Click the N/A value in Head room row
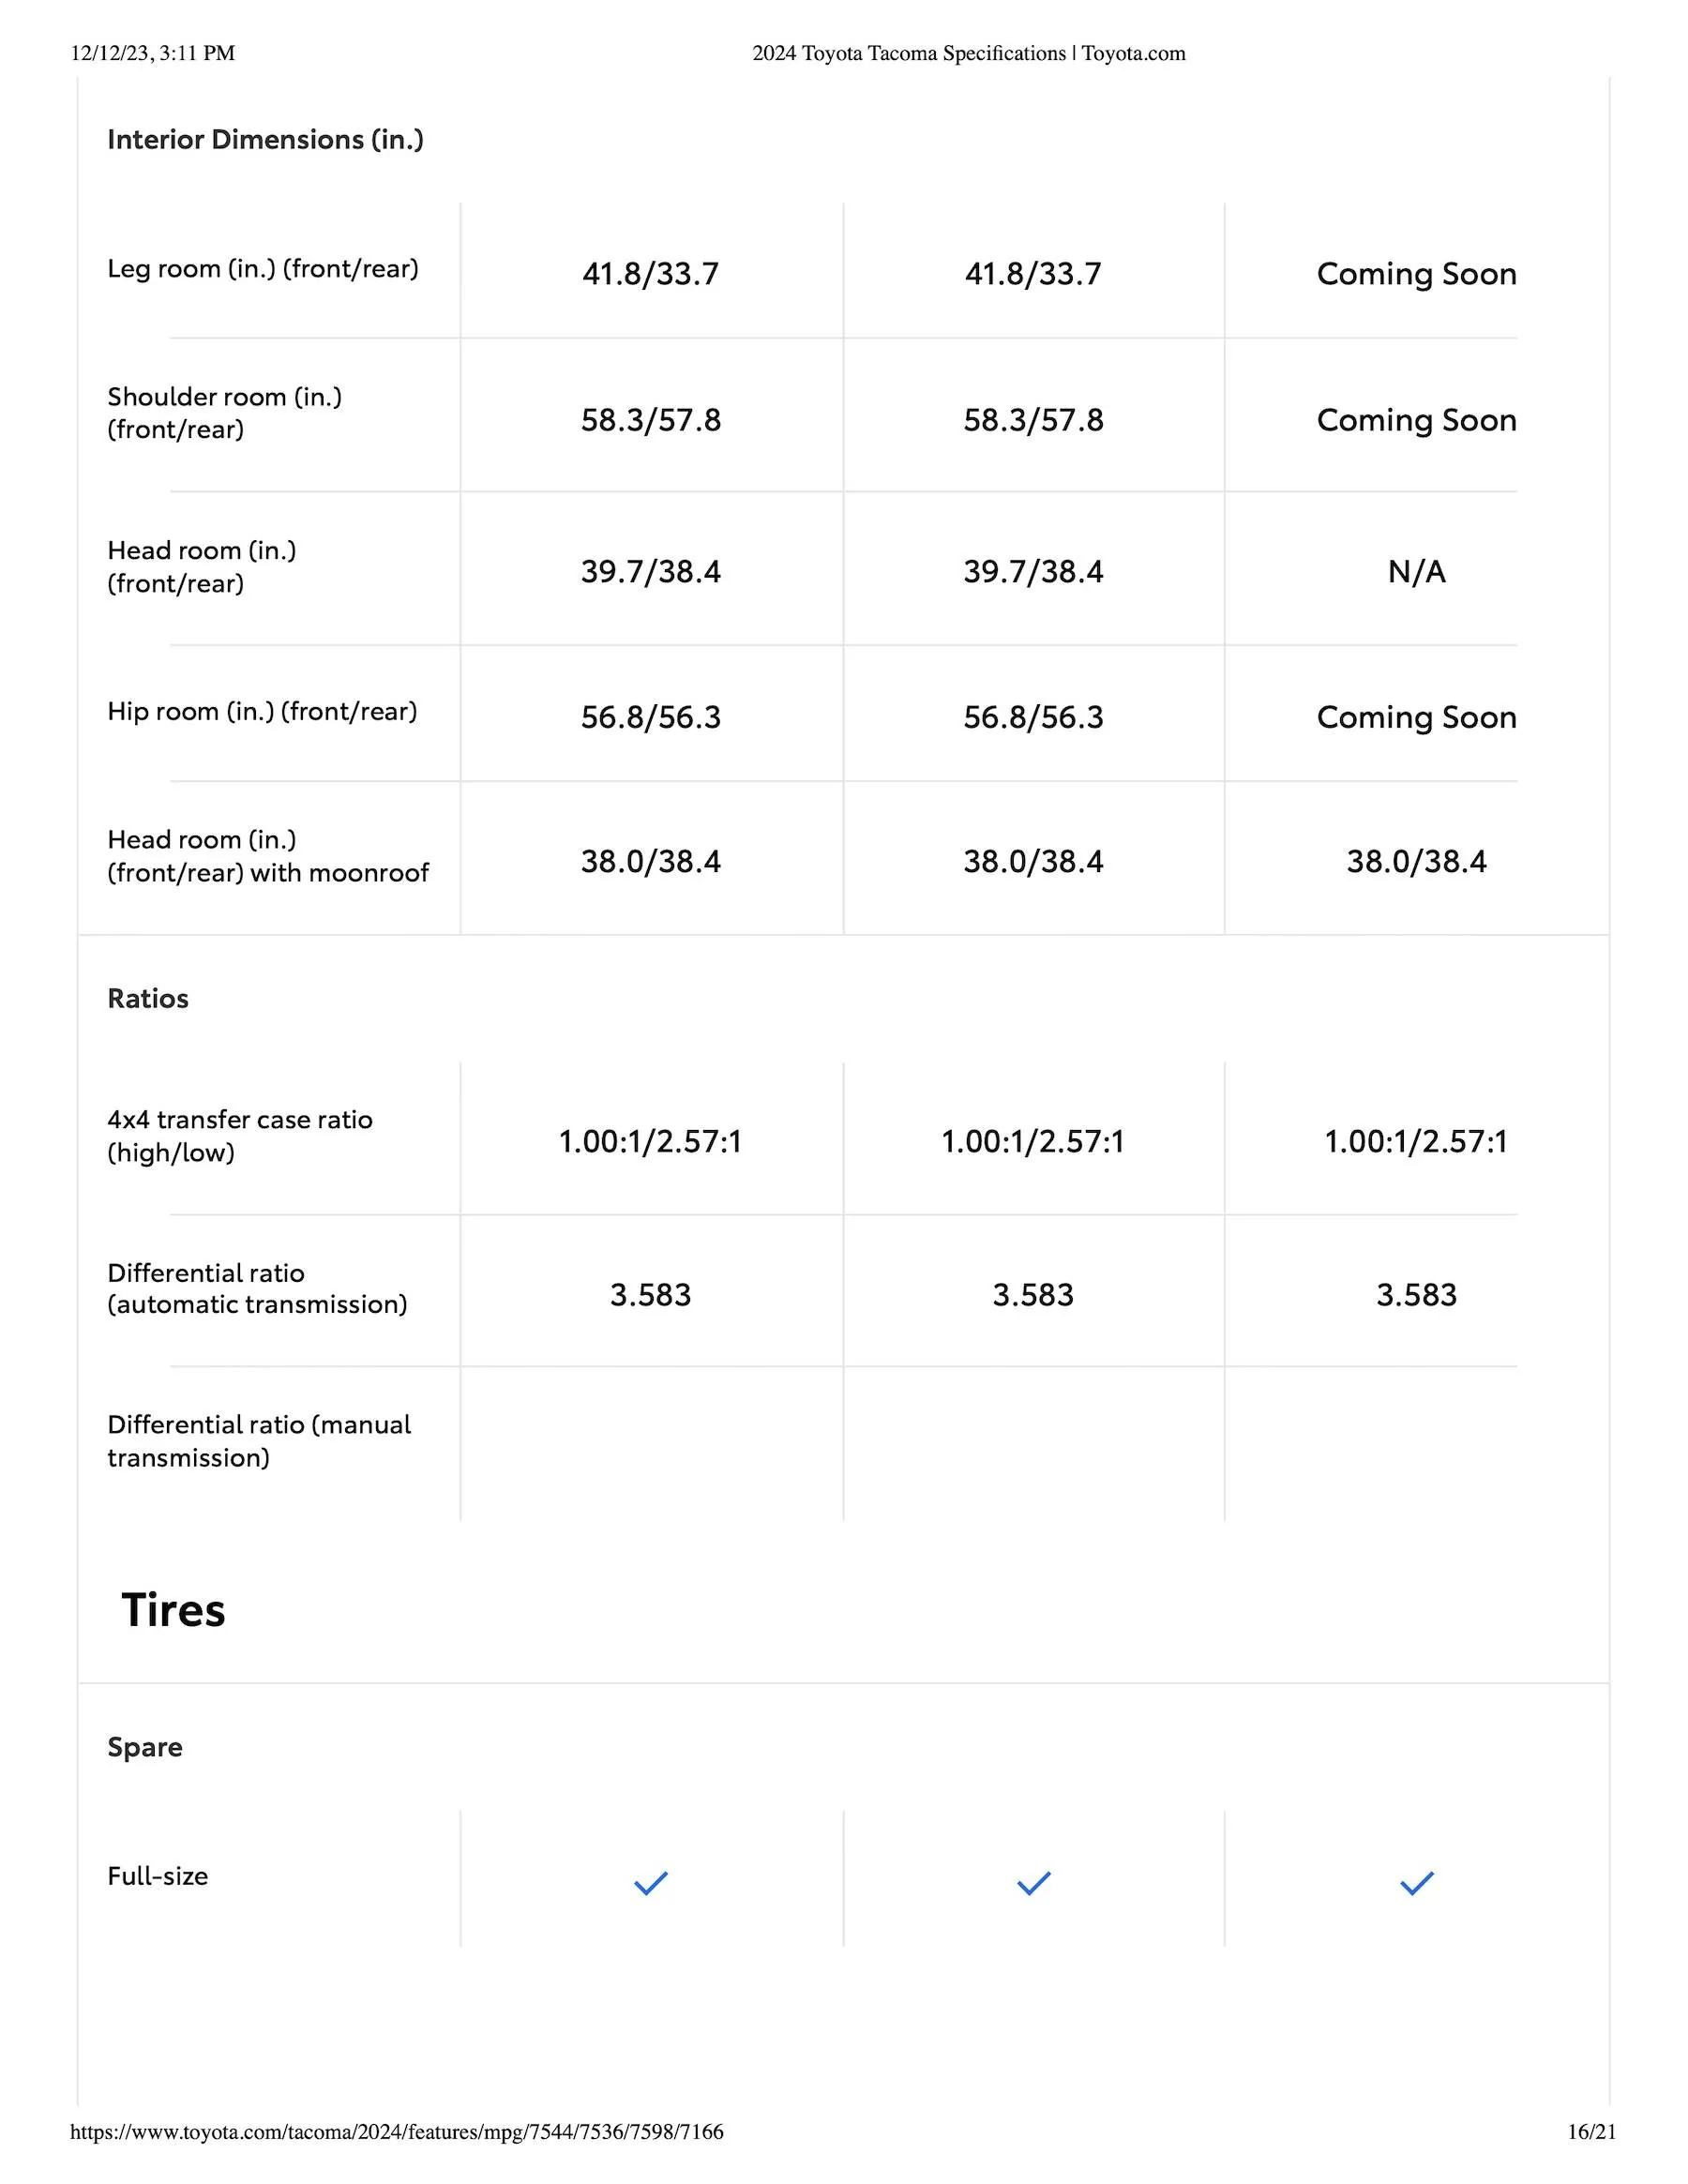This screenshot has height=2184, width=1688. click(1416, 571)
